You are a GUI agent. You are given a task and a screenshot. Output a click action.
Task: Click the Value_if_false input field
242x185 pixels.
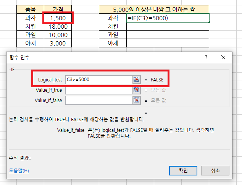pos(99,100)
